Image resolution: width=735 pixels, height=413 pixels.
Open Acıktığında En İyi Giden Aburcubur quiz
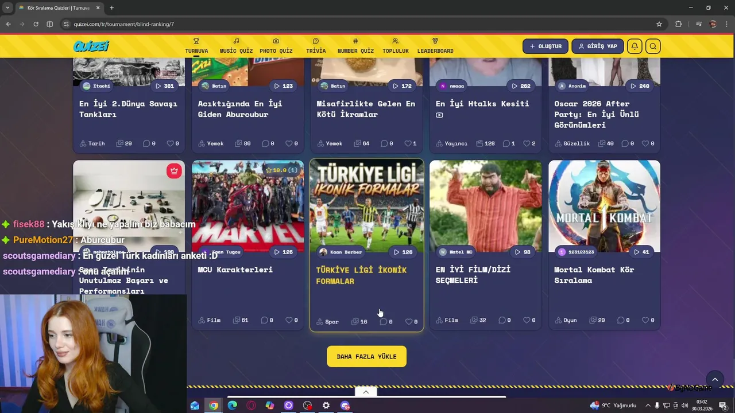coord(240,109)
